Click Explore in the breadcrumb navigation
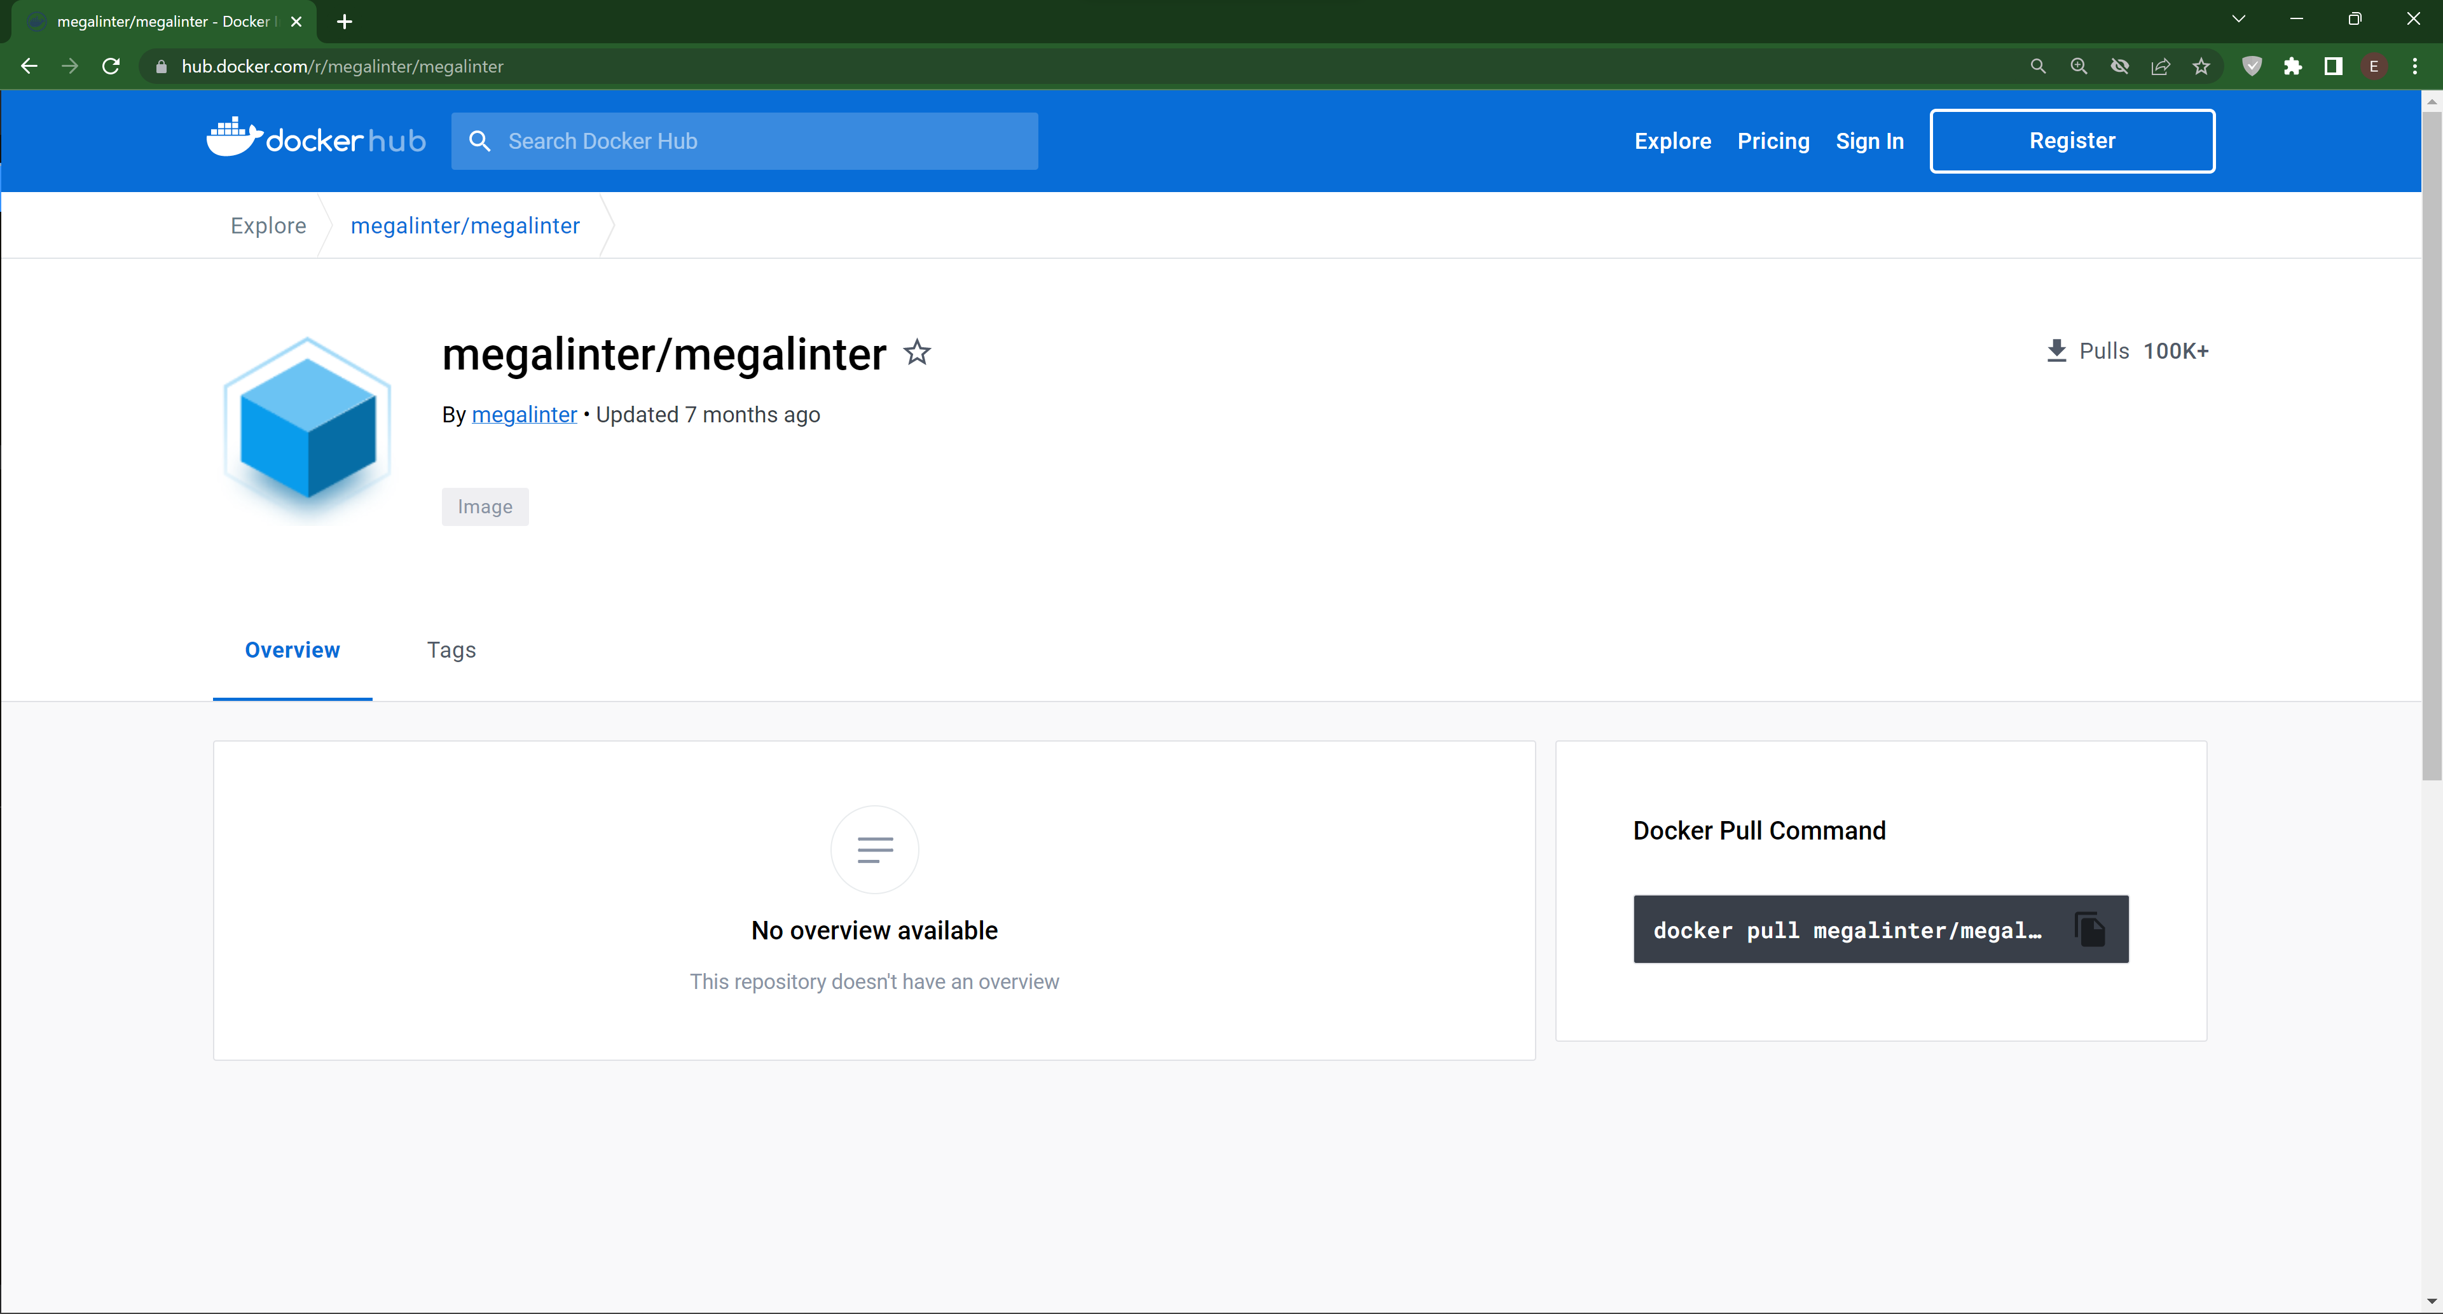 [x=268, y=225]
